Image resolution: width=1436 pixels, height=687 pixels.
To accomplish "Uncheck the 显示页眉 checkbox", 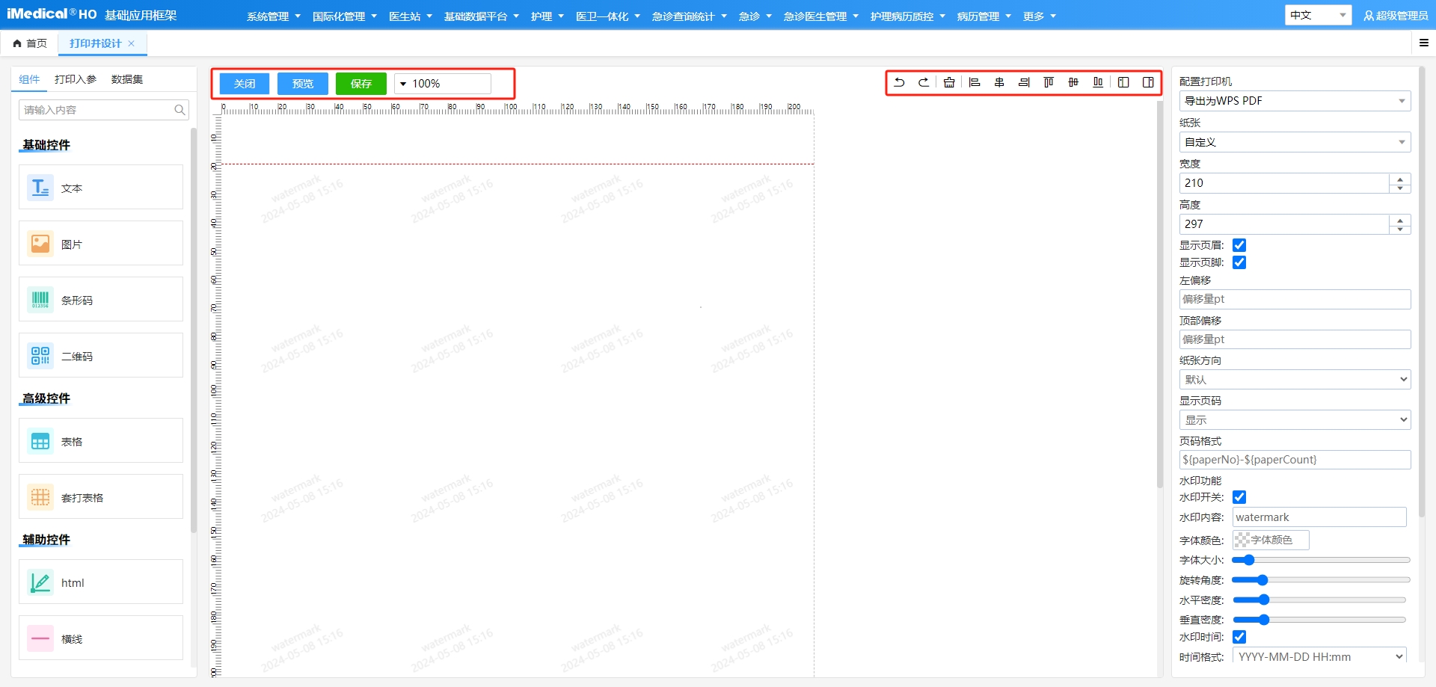I will point(1239,245).
